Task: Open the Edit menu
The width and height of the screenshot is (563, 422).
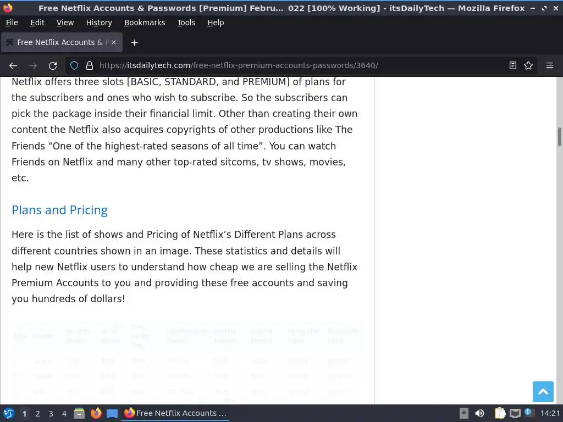Action: [x=37, y=23]
